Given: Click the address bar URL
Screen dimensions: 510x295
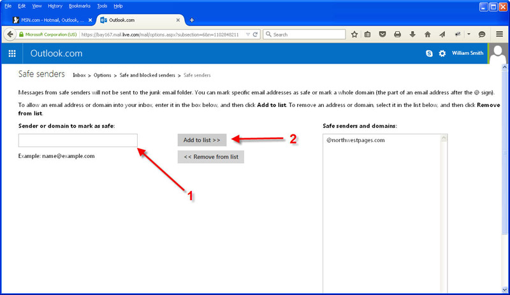Looking at the screenshot, I should pos(160,34).
